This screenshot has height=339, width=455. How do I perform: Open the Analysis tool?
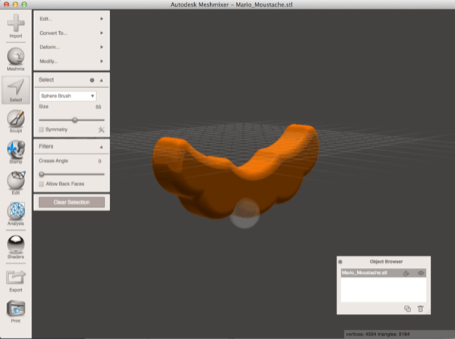tap(16, 214)
